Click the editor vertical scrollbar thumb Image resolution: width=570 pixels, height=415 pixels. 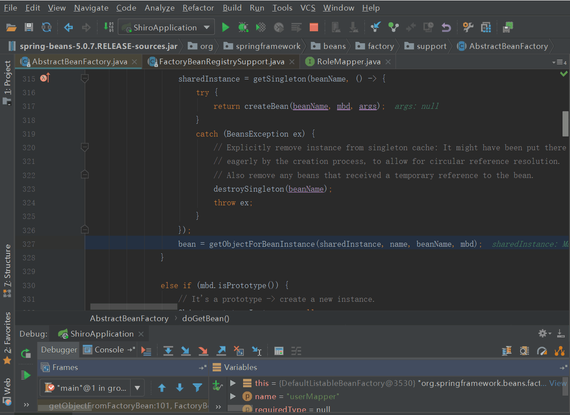[x=565, y=124]
